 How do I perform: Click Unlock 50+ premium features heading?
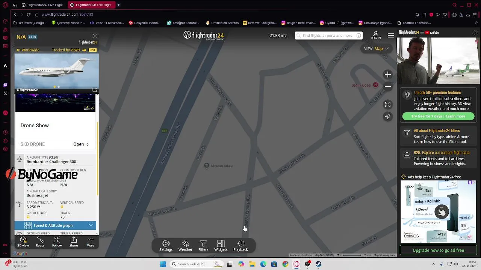pyautogui.click(x=437, y=93)
